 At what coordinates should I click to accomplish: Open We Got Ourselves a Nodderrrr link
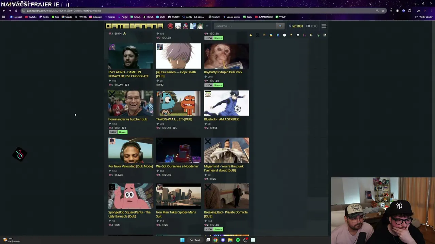pyautogui.click(x=177, y=166)
